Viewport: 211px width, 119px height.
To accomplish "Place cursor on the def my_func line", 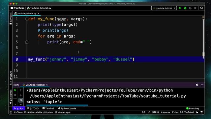I will click(x=58, y=19).
